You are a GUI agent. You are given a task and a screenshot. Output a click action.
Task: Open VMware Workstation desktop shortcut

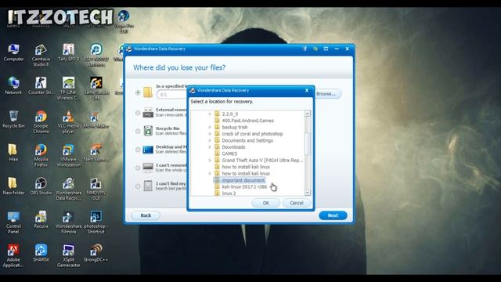point(68,155)
